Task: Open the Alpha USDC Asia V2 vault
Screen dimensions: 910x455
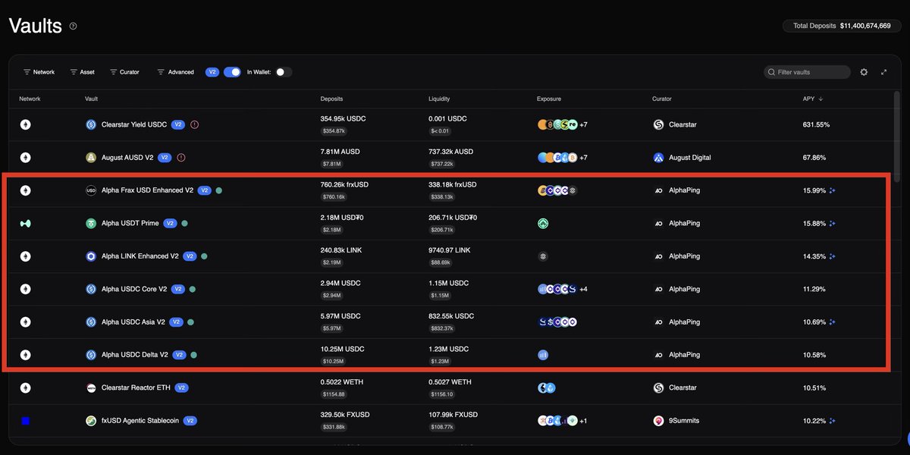Action: [x=133, y=322]
